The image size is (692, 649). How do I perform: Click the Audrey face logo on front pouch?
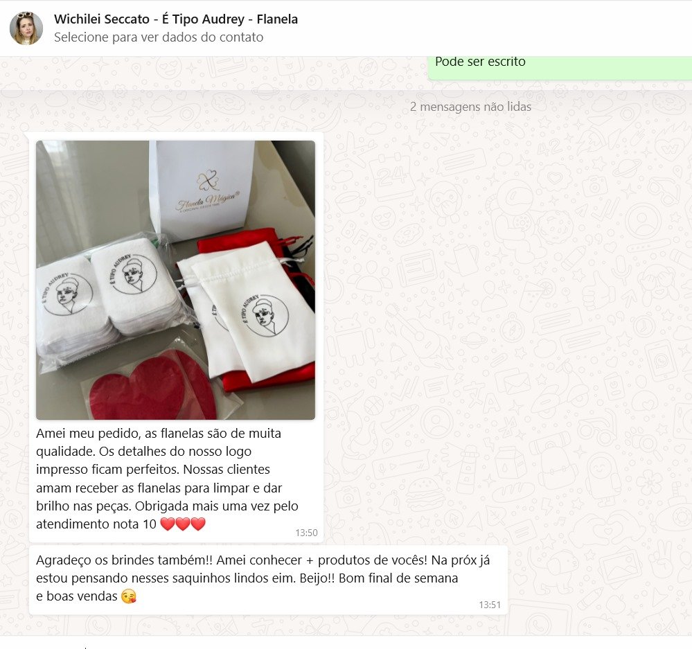[265, 315]
